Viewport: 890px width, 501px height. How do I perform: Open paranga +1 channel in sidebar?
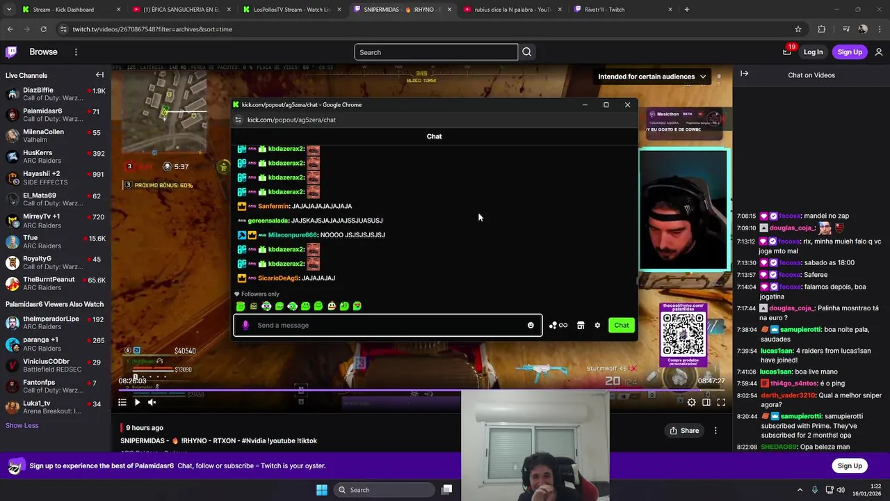pos(56,344)
